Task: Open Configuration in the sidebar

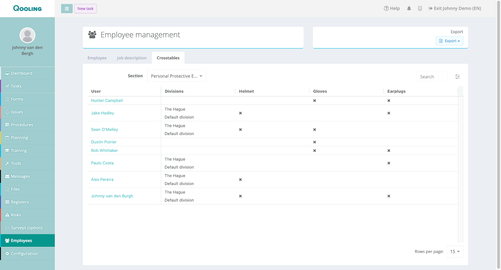Action: (x=28, y=253)
